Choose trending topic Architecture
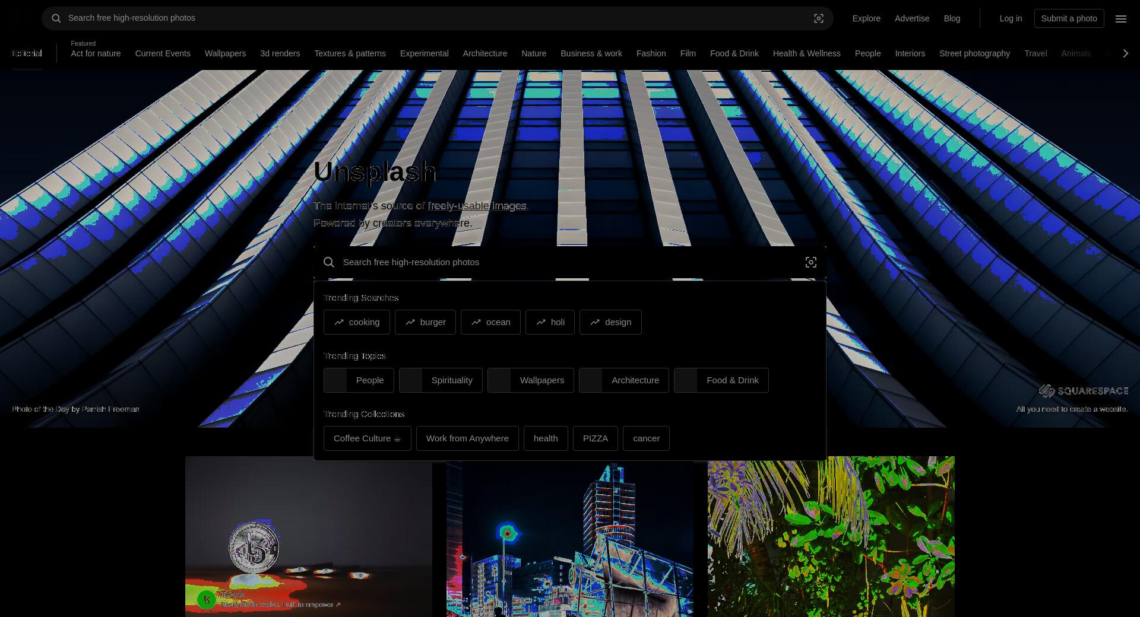Viewport: 1140px width, 617px height. [x=624, y=380]
